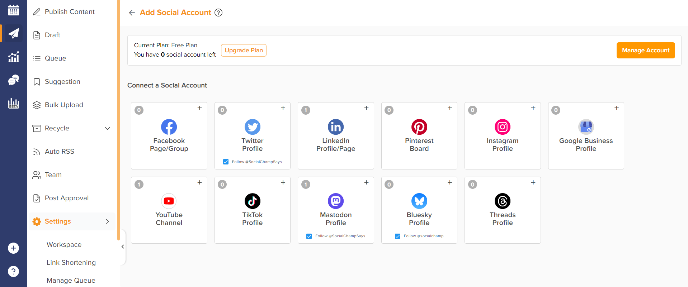Add a Twitter profile with its plus icon
This screenshot has height=287, width=688.
pyautogui.click(x=283, y=108)
